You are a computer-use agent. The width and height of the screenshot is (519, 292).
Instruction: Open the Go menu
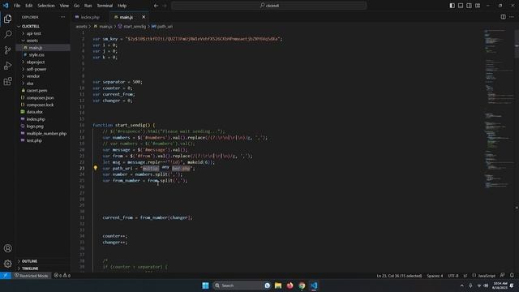(76, 6)
